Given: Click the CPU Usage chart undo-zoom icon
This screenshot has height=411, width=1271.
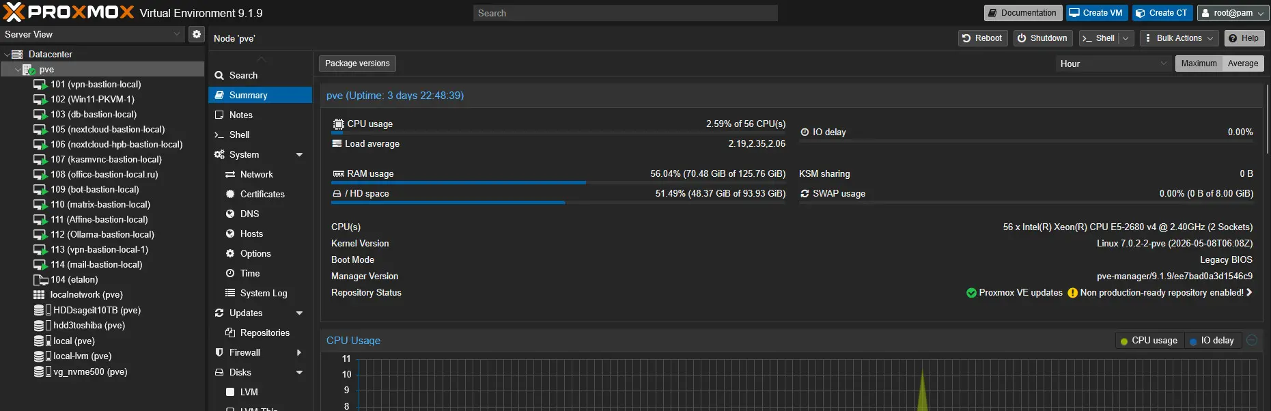Looking at the screenshot, I should (1252, 340).
